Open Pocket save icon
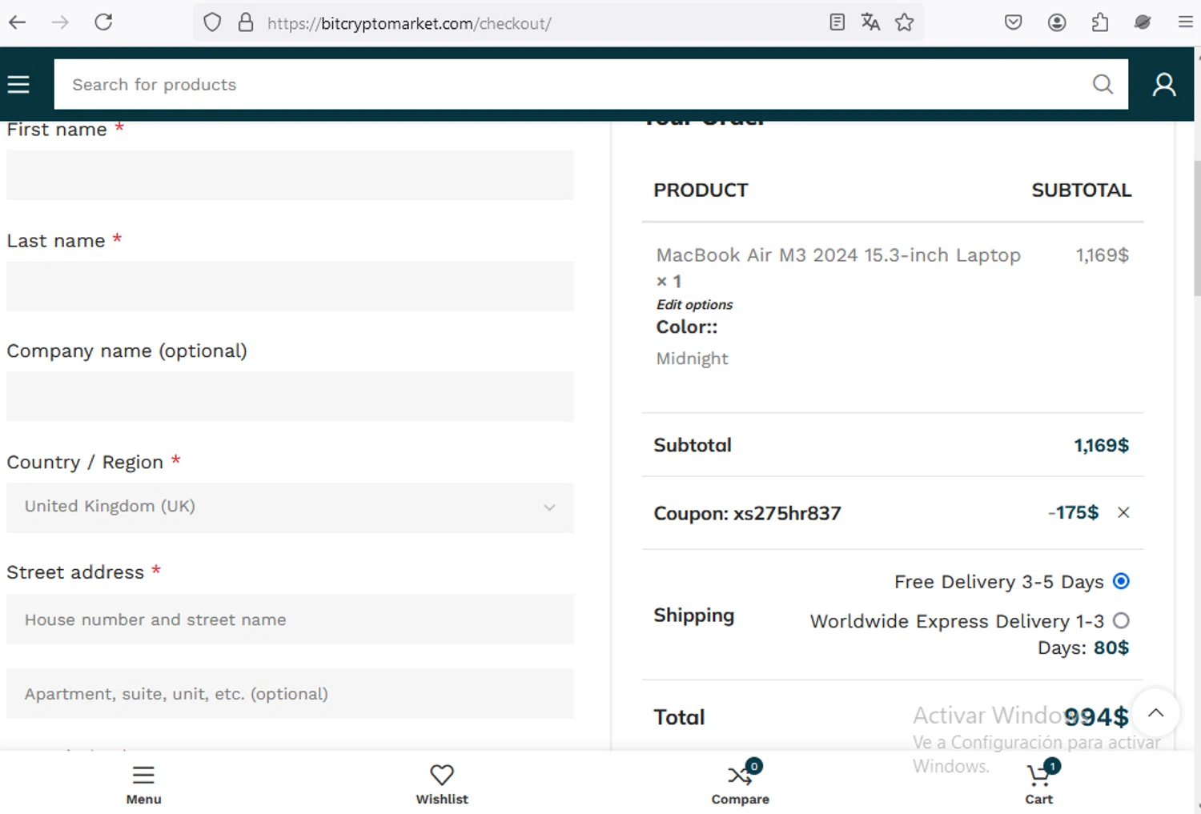 (x=1014, y=22)
